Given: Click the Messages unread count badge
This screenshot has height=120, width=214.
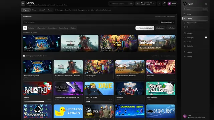Looking at the screenshot, I should point(206,37).
